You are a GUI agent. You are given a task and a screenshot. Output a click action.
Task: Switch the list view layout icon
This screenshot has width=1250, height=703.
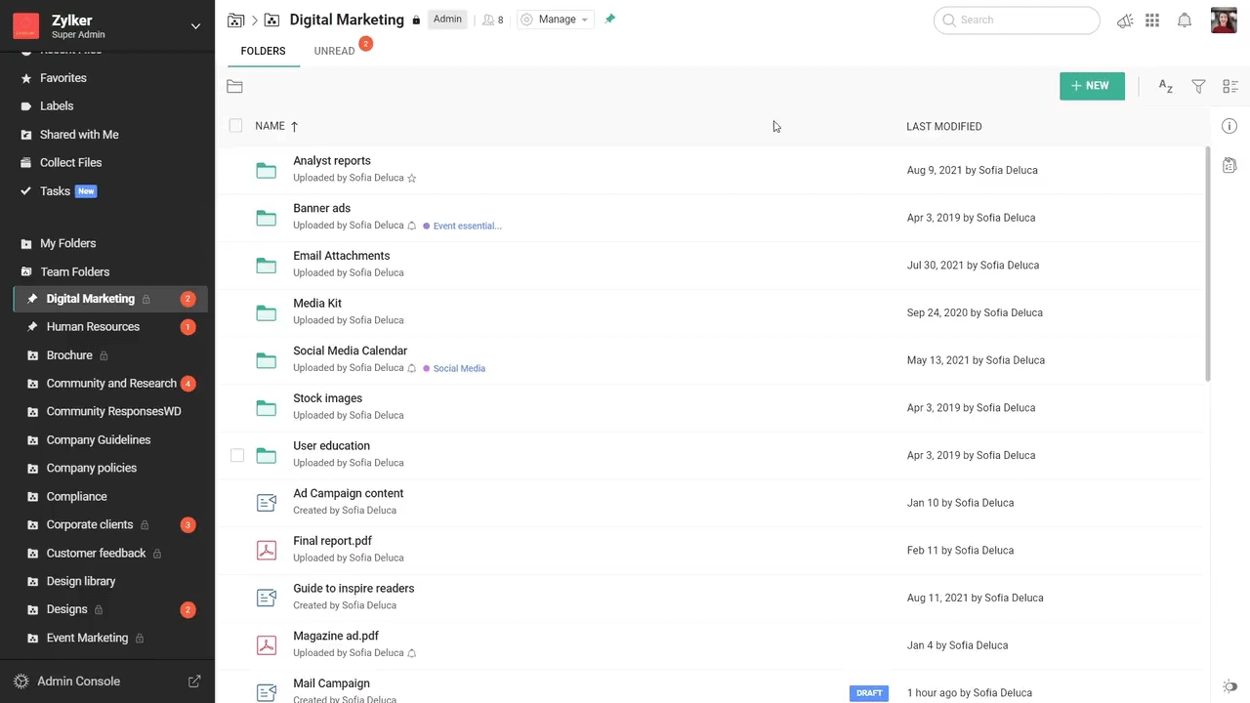1229,87
